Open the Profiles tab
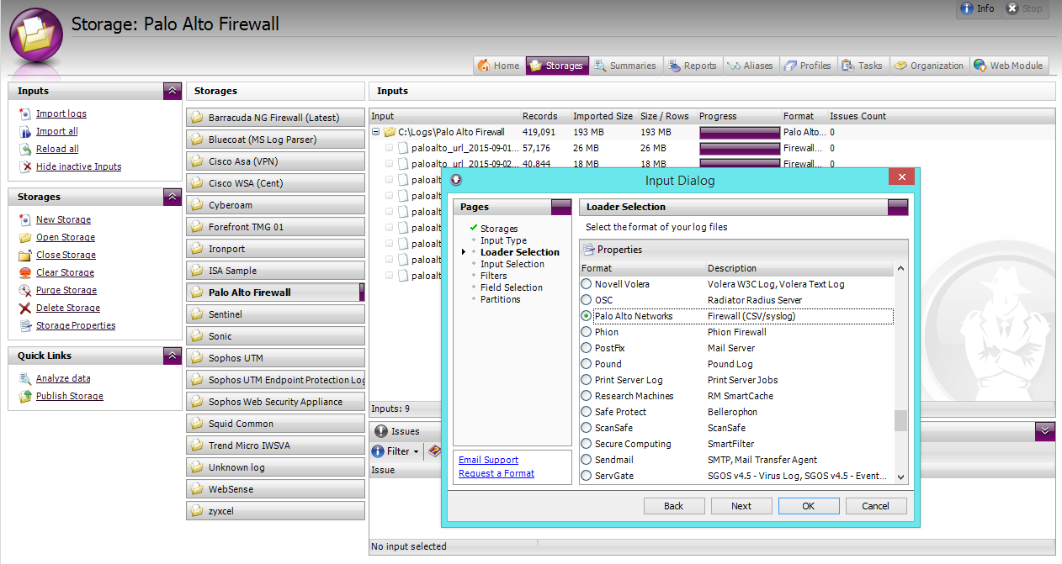Image resolution: width=1062 pixels, height=564 pixels. (808, 66)
